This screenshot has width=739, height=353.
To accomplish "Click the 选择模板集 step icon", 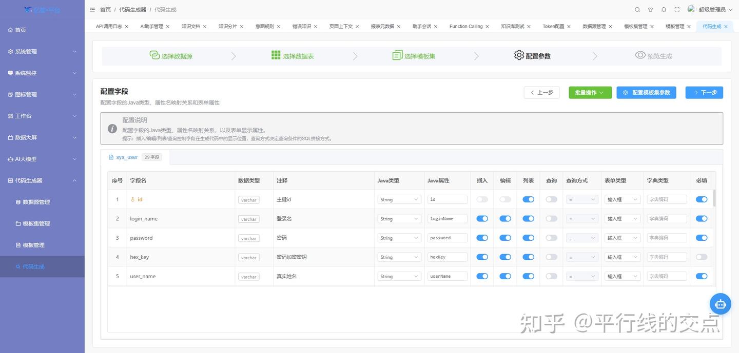I will click(x=397, y=55).
